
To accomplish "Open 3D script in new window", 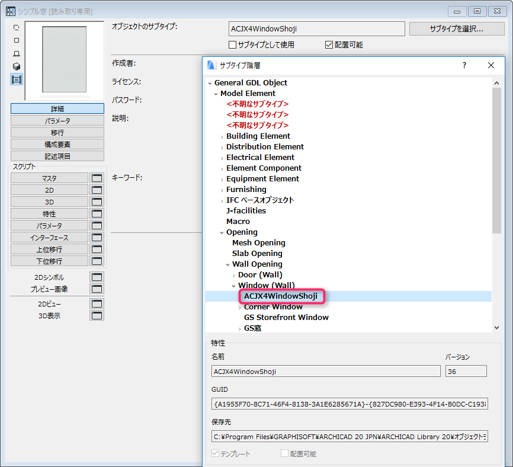I will pyautogui.click(x=97, y=201).
